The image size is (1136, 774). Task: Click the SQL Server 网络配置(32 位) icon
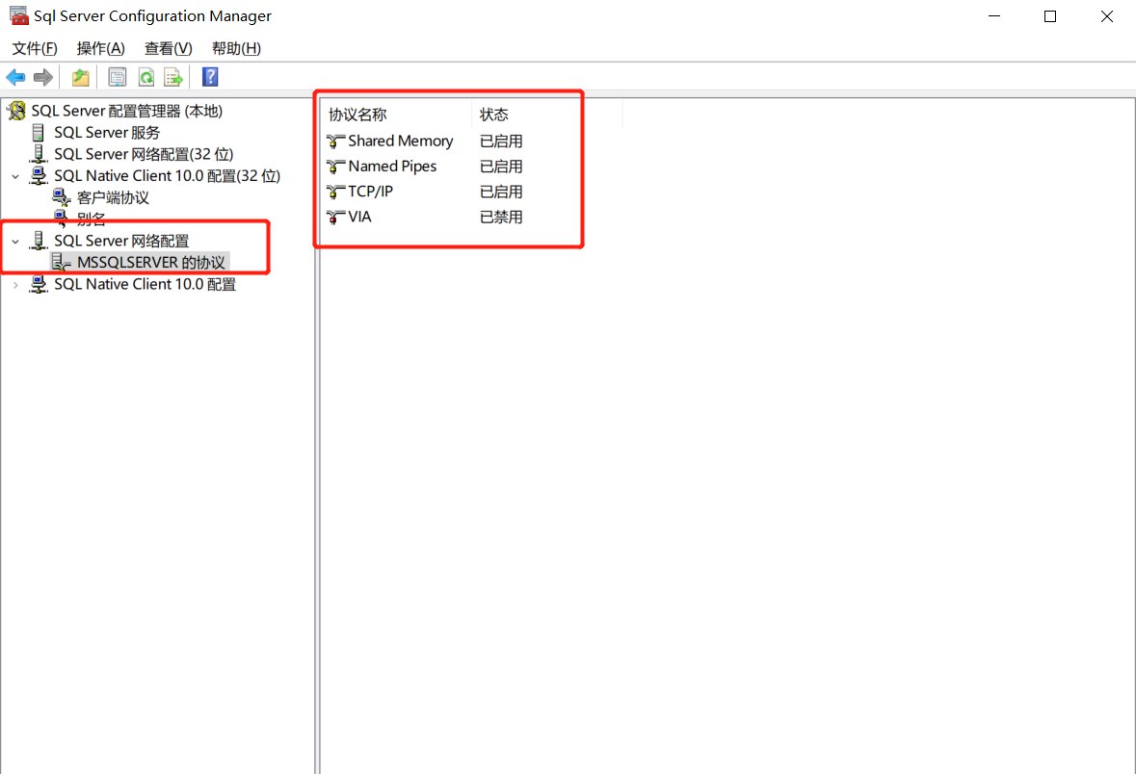(x=39, y=154)
